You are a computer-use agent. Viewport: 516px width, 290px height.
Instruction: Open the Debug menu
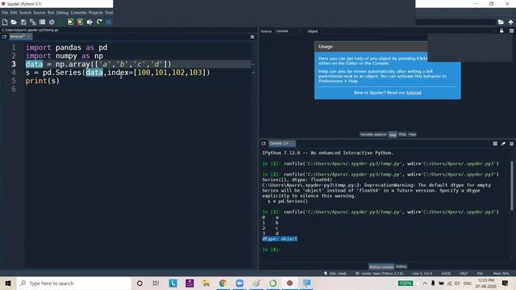pyautogui.click(x=62, y=13)
